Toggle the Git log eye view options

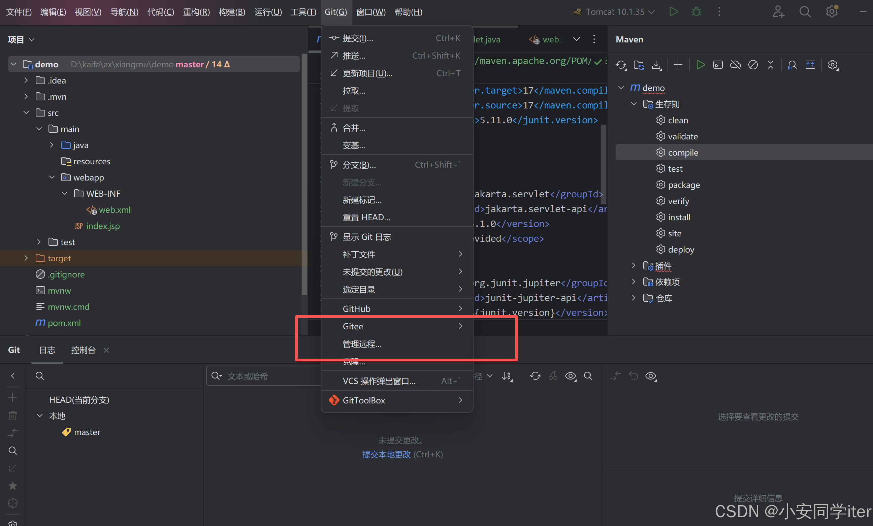pos(570,376)
